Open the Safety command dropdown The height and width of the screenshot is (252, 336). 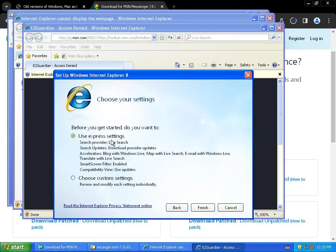(247, 65)
